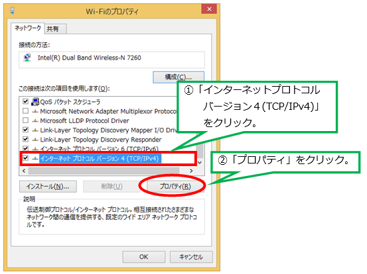
Task: Confirm with the OK button
Action: 144,257
